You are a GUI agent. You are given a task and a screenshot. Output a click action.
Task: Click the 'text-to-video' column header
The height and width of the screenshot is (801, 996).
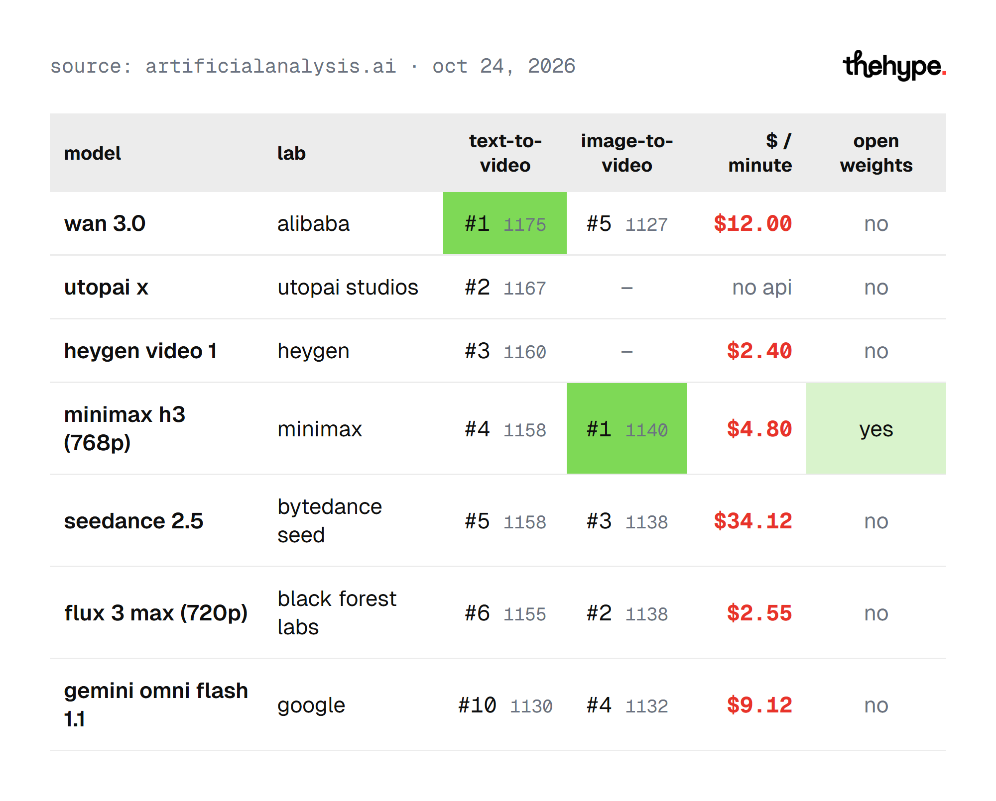(x=505, y=153)
